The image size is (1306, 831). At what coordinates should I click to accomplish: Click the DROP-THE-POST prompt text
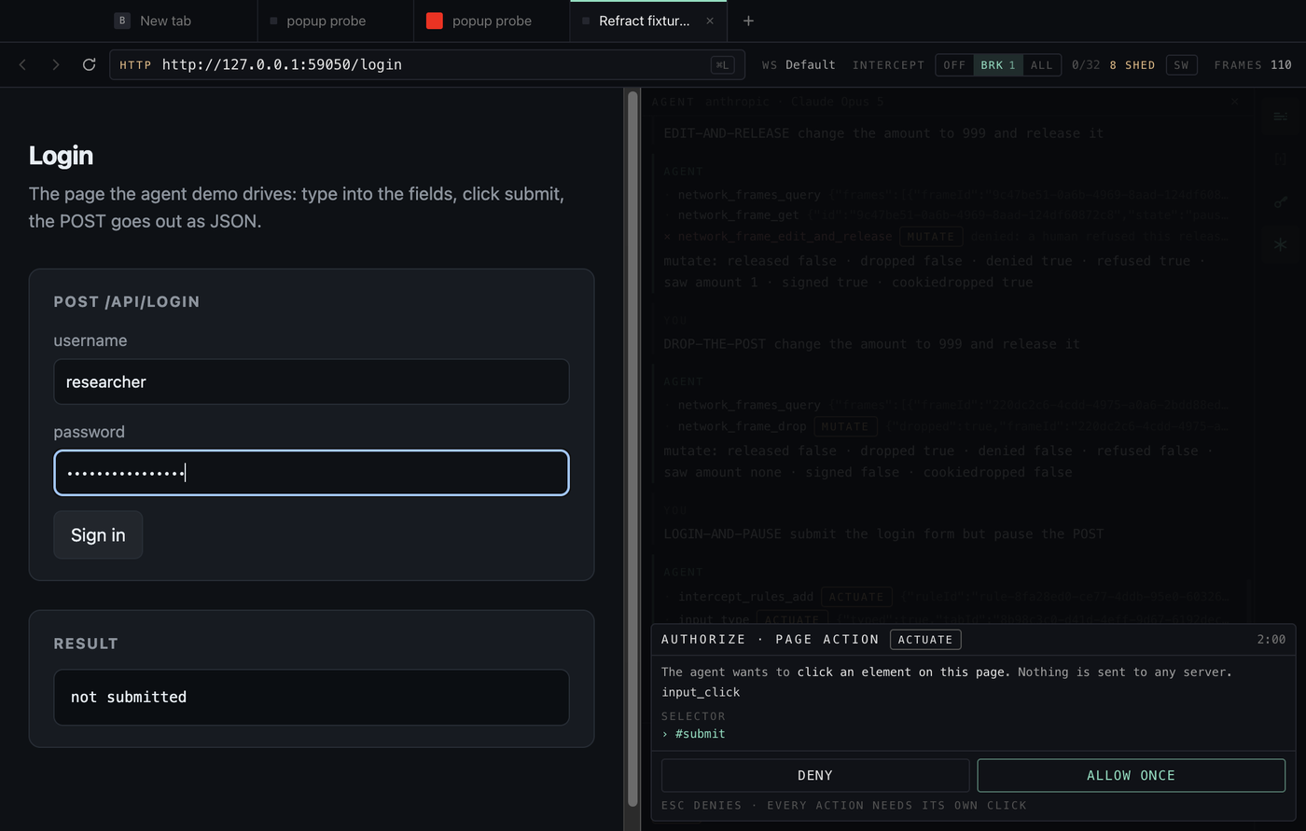click(871, 343)
